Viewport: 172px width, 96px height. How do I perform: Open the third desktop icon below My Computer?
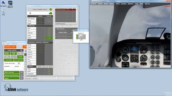pyautogui.click(x=3, y=12)
